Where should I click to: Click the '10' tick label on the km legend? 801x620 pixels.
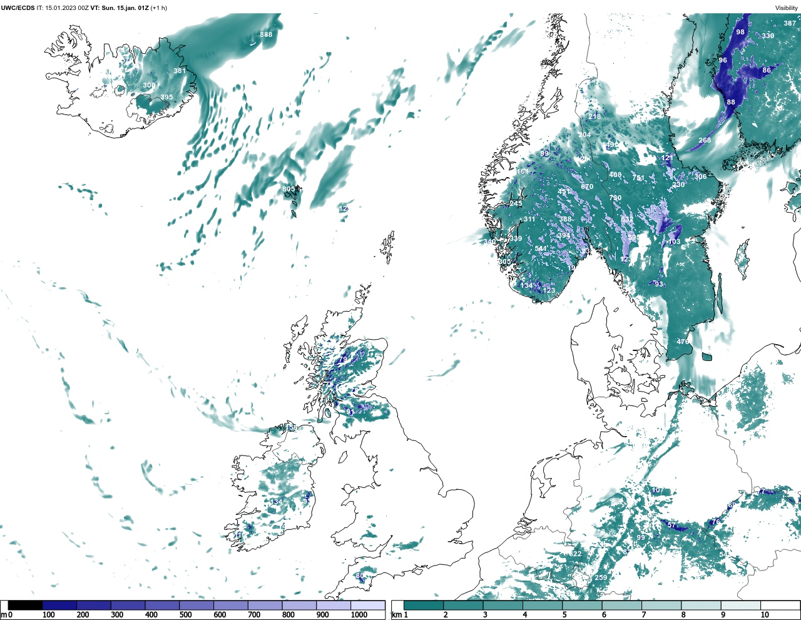(765, 615)
